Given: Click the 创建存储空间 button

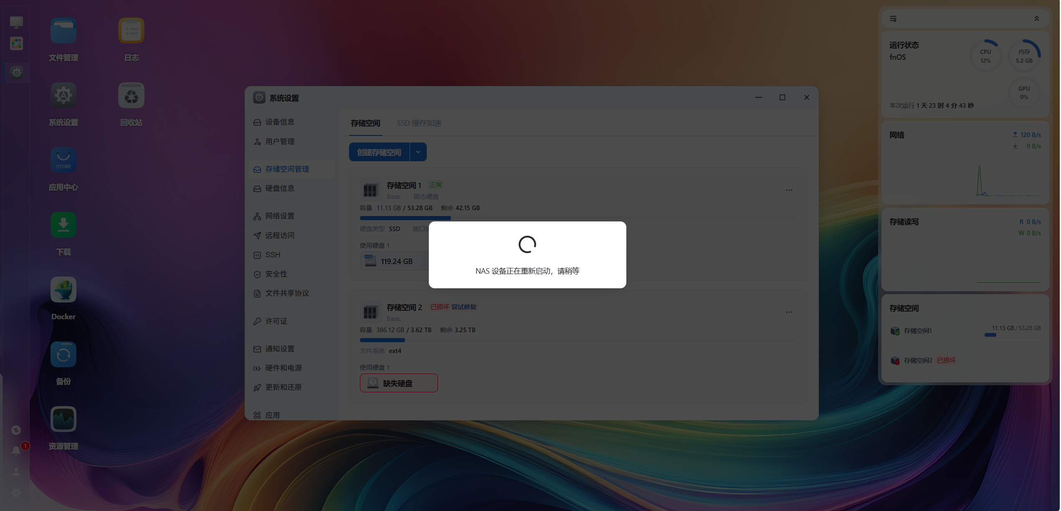Looking at the screenshot, I should coord(379,152).
